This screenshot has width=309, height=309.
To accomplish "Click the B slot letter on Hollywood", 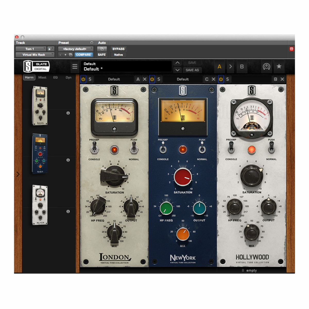I will pos(276,79).
